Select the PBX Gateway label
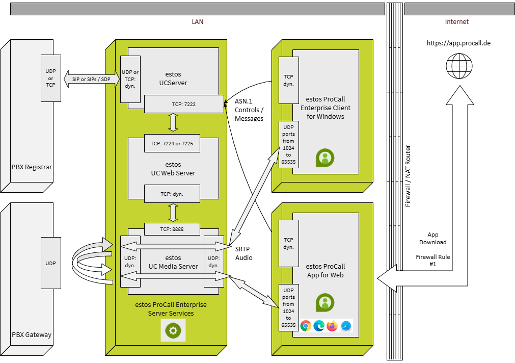The width and height of the screenshot is (515, 363). coord(32,335)
